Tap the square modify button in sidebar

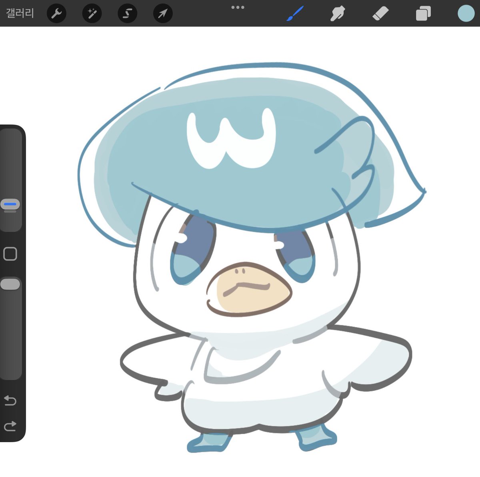[10, 254]
